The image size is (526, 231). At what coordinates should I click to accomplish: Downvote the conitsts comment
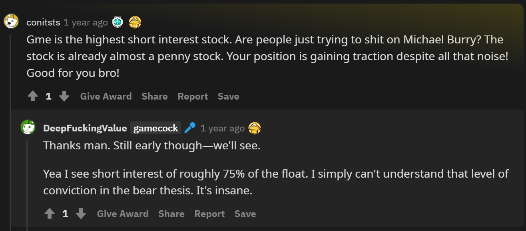pyautogui.click(x=64, y=96)
